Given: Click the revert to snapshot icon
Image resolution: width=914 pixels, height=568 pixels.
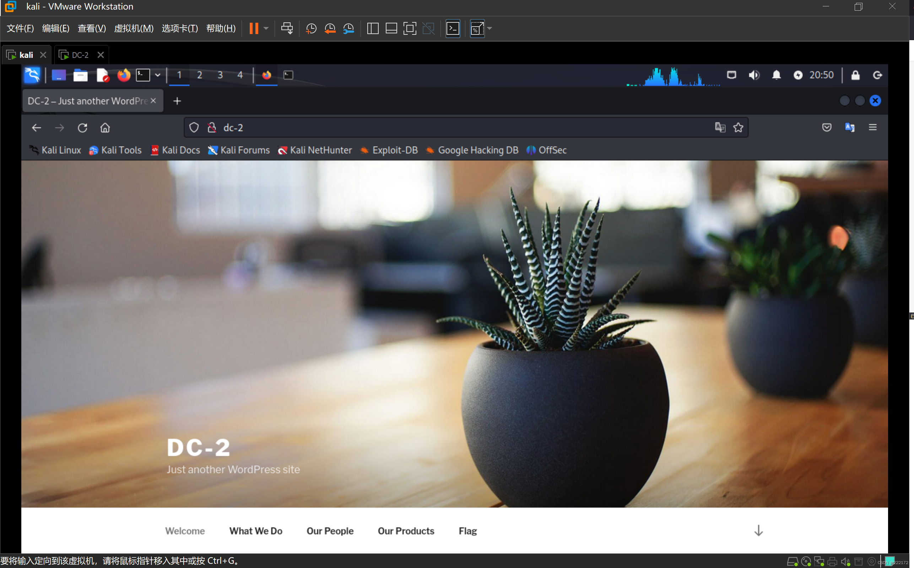Looking at the screenshot, I should [330, 28].
